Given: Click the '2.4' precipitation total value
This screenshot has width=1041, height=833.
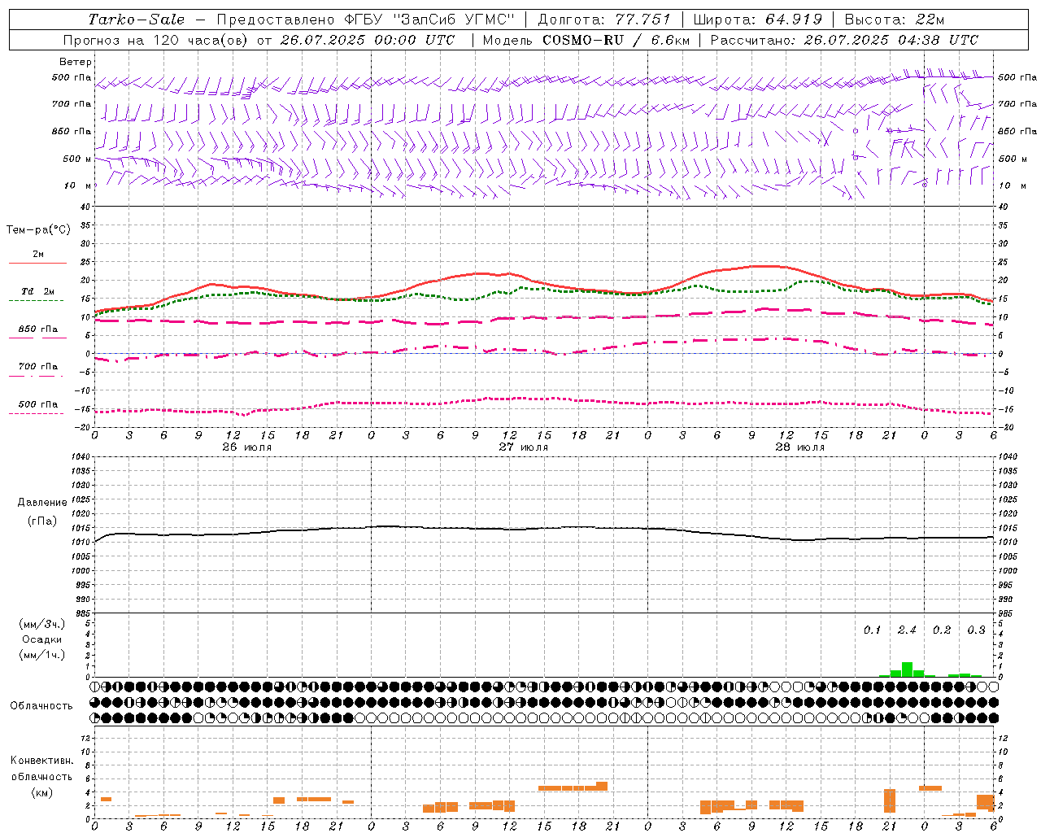Looking at the screenshot, I should (x=907, y=630).
